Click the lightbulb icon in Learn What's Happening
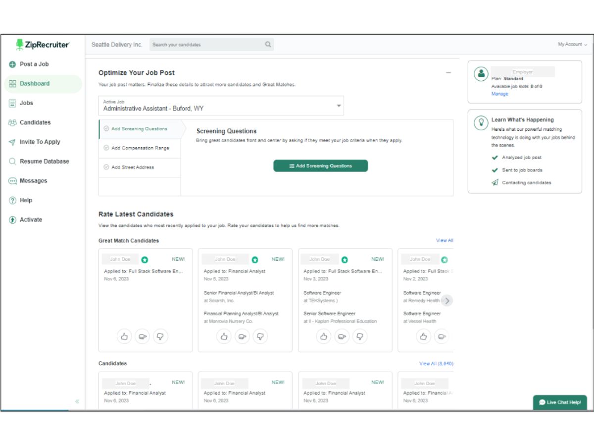Viewport: 594px width, 446px height. (481, 123)
